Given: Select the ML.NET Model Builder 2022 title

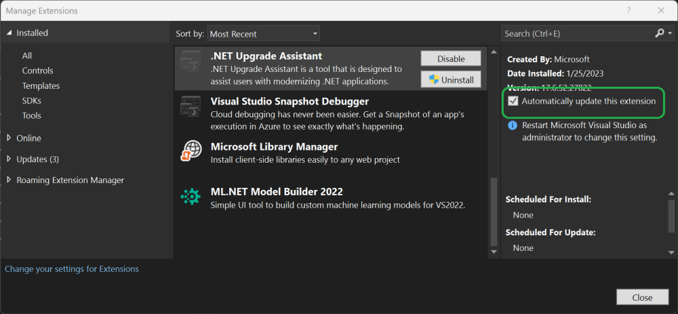Looking at the screenshot, I should (x=277, y=192).
